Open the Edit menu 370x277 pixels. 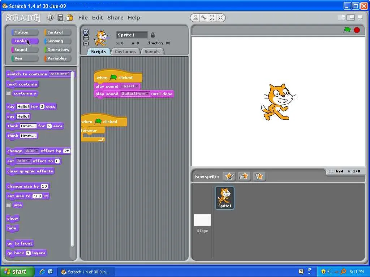click(x=98, y=18)
